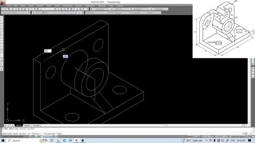Toggle Snap Mode in status bar

(x=30, y=137)
